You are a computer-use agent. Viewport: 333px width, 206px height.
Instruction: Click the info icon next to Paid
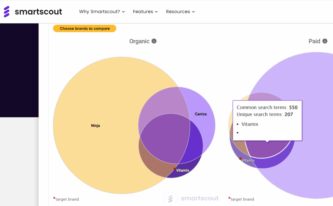pos(325,41)
